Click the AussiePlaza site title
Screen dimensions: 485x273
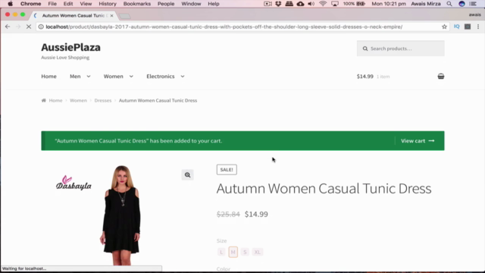point(70,47)
